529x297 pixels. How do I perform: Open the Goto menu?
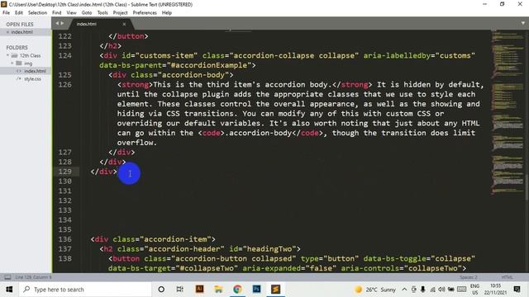click(x=87, y=13)
